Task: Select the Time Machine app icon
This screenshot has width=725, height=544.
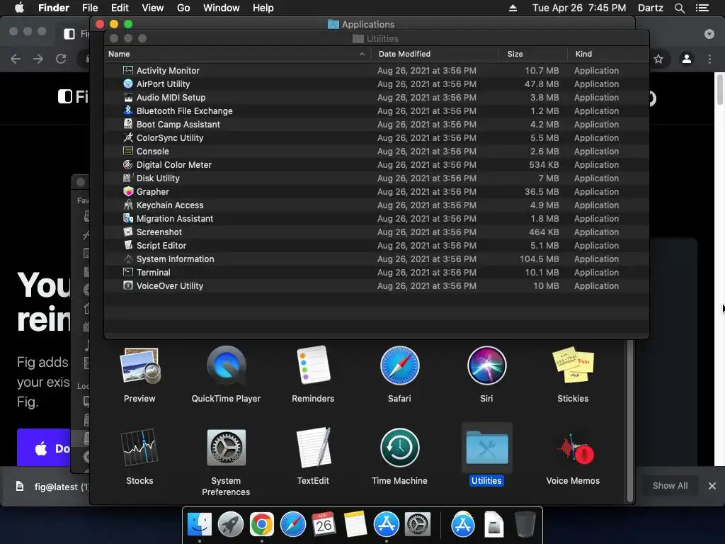Action: (399, 448)
